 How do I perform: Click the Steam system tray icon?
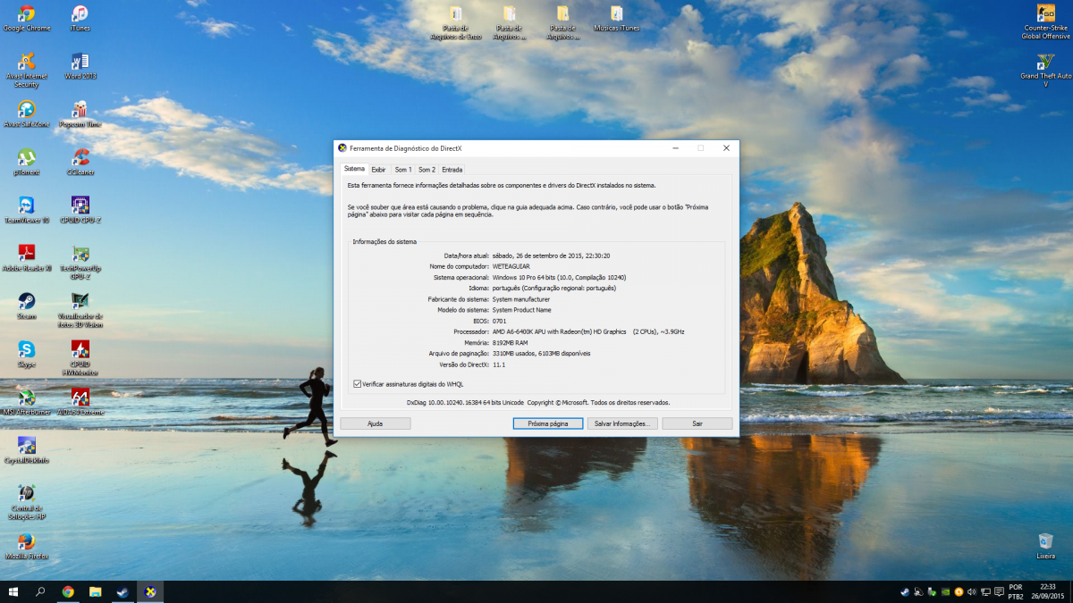(905, 591)
